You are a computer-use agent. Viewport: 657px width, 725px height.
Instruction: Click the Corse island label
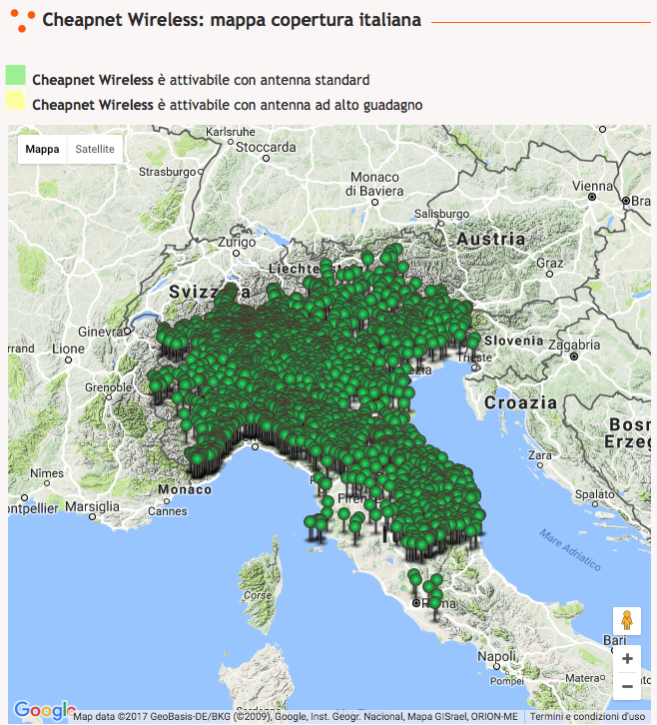[257, 595]
